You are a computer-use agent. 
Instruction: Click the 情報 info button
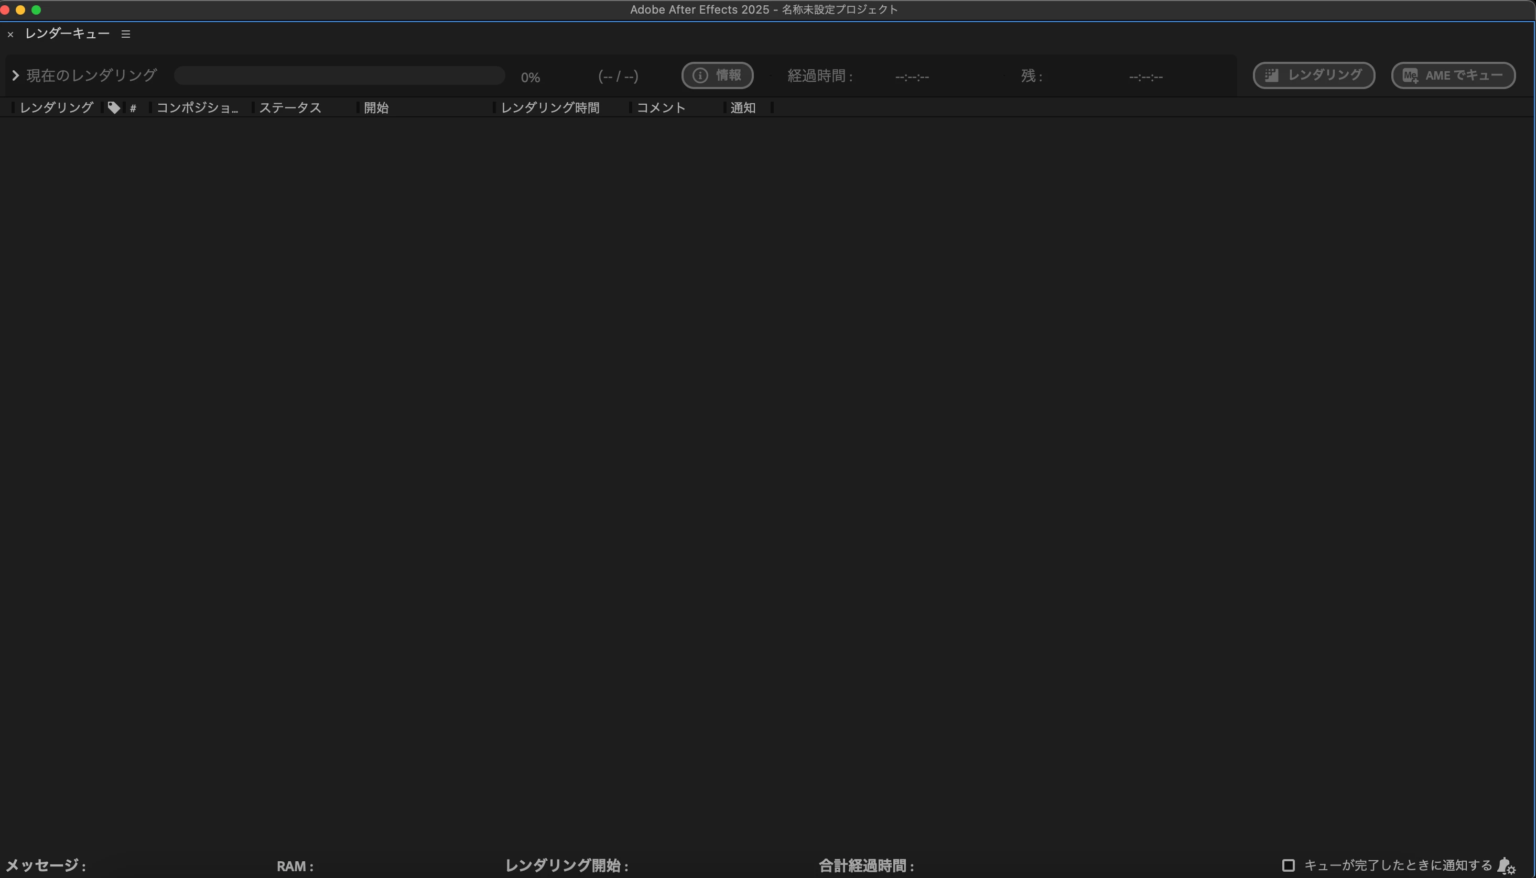(x=717, y=75)
